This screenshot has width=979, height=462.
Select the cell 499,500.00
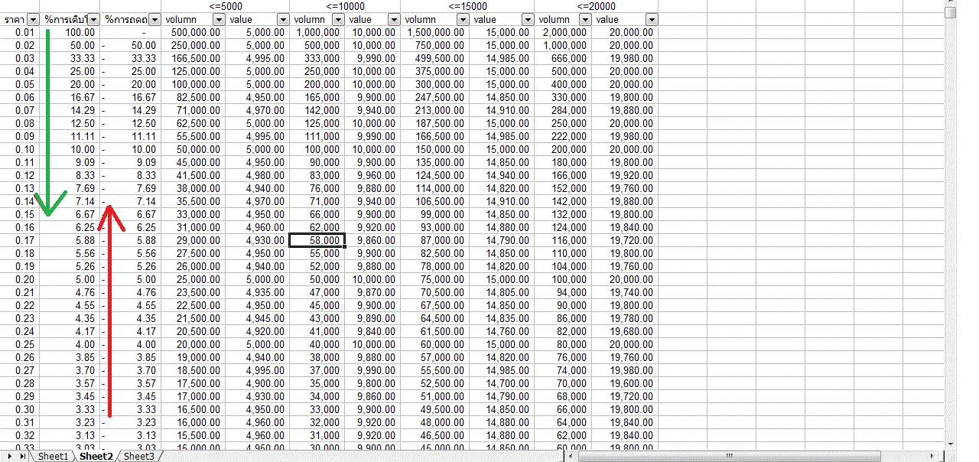coord(434,58)
